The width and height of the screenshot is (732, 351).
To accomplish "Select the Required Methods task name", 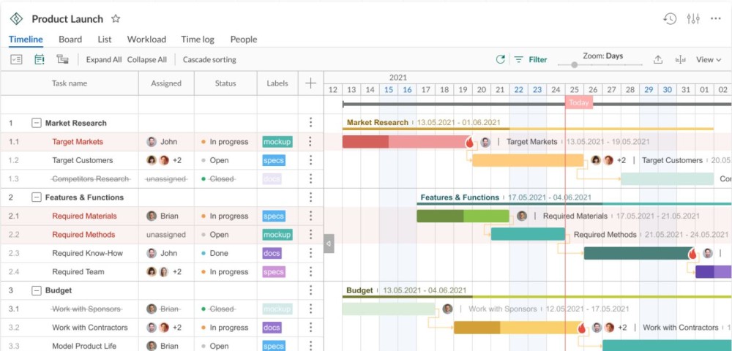I will 83,235.
